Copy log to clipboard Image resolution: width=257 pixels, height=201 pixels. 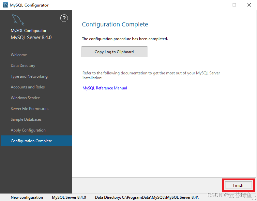coord(114,52)
